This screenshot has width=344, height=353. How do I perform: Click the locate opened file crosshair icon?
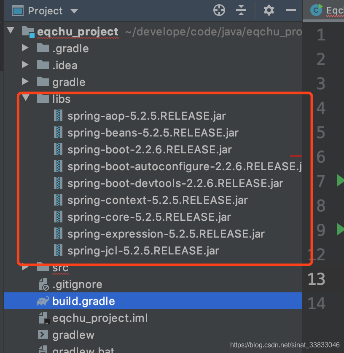[x=219, y=11]
